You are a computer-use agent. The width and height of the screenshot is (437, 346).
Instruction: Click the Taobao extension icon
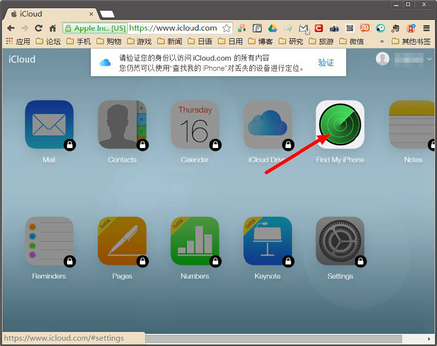point(365,28)
